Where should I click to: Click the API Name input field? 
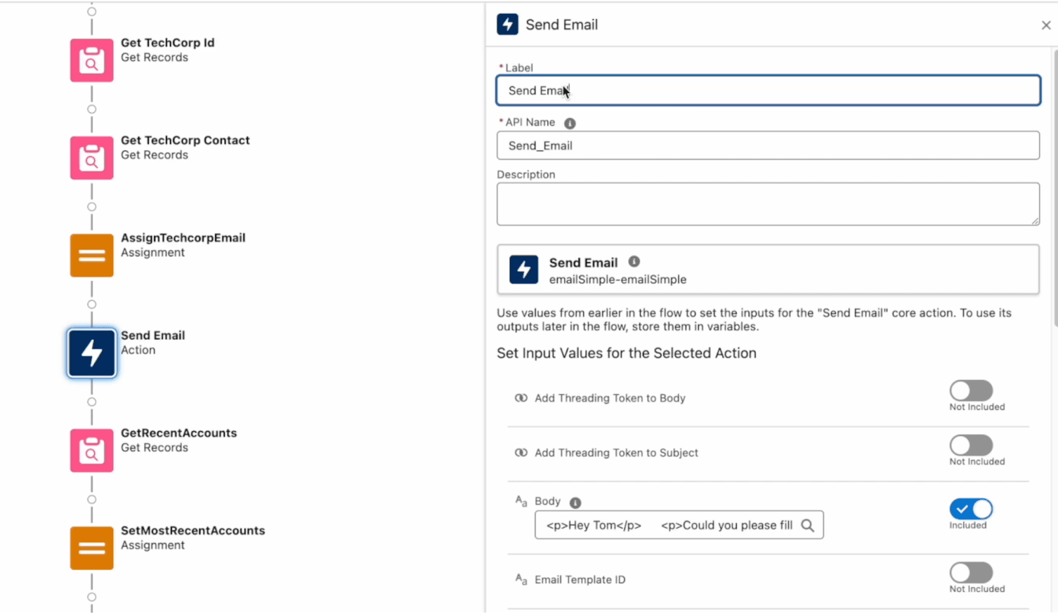pyautogui.click(x=767, y=145)
